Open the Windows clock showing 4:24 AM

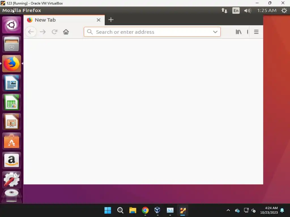point(269,210)
